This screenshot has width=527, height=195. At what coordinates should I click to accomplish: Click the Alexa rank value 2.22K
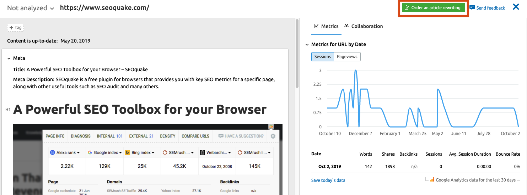67,166
